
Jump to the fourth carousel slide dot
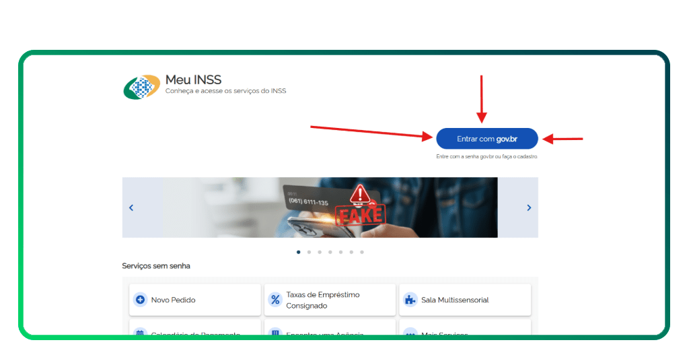(x=330, y=252)
